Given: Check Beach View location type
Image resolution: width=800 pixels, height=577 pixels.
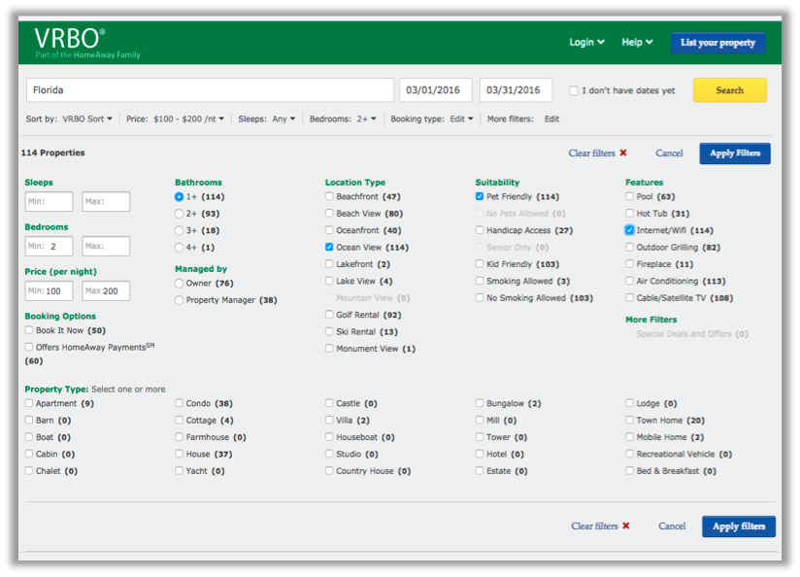Looking at the screenshot, I should pyautogui.click(x=329, y=214).
